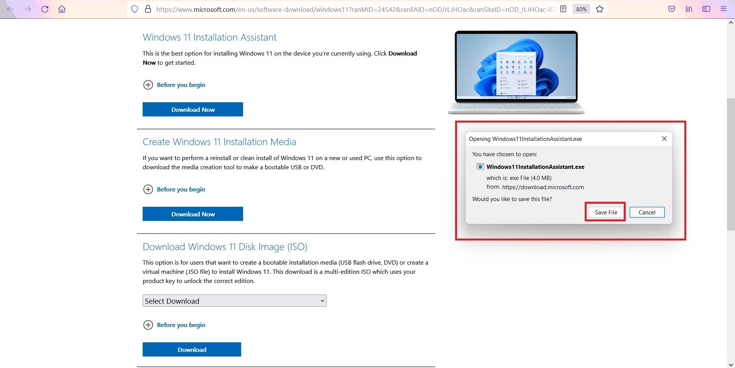Click Download Now for Installation Media
The height and width of the screenshot is (368, 735).
coord(193,214)
